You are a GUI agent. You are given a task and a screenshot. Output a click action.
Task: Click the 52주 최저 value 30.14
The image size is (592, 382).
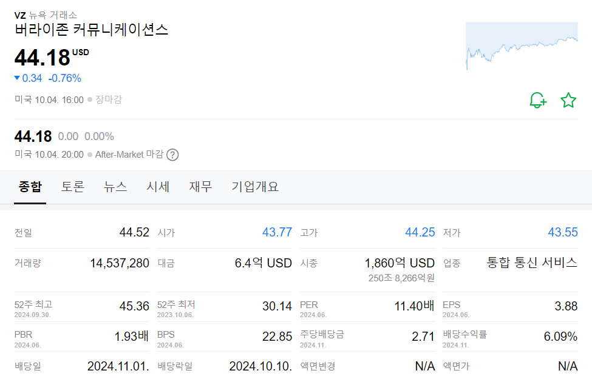(277, 306)
